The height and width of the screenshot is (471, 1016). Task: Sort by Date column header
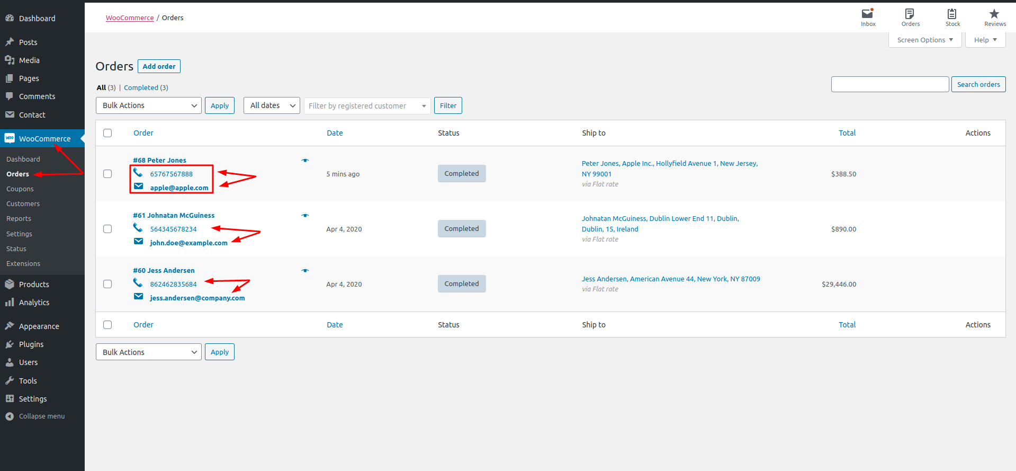pos(335,133)
